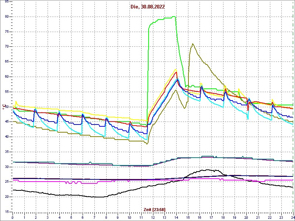The width and height of the screenshot is (295, 221).
Task: Select the 85 value on the temperature axis
Action: click(6, 2)
